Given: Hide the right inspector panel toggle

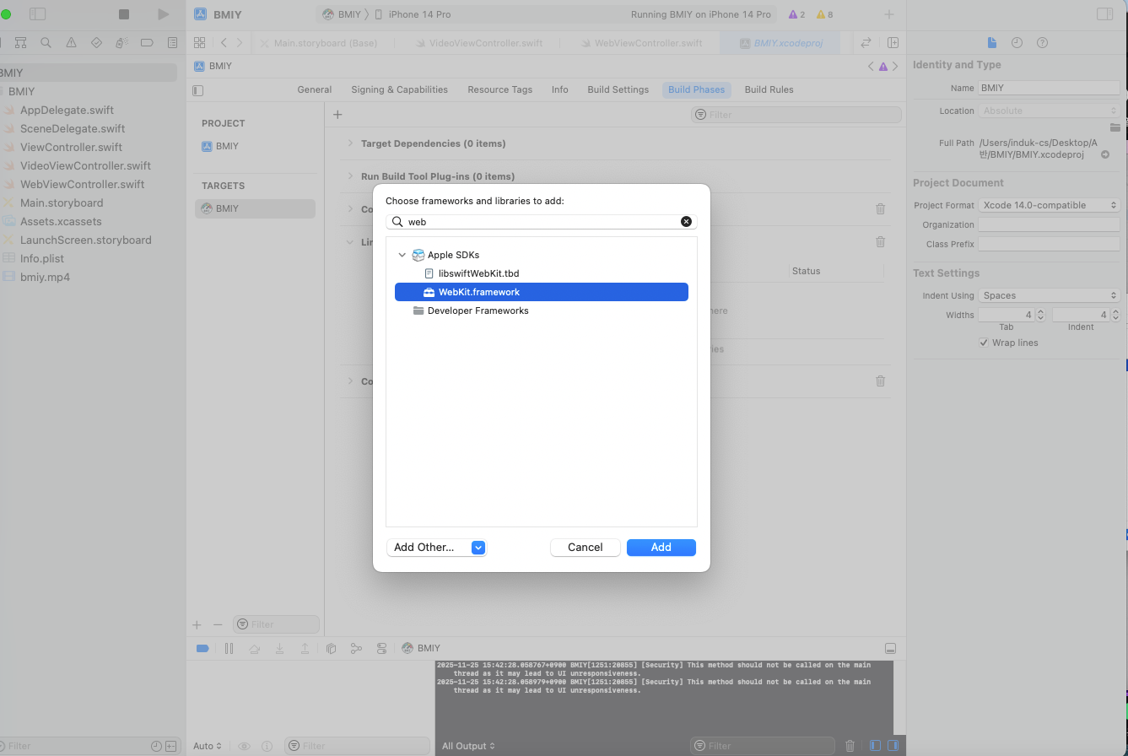Looking at the screenshot, I should pos(1104,14).
